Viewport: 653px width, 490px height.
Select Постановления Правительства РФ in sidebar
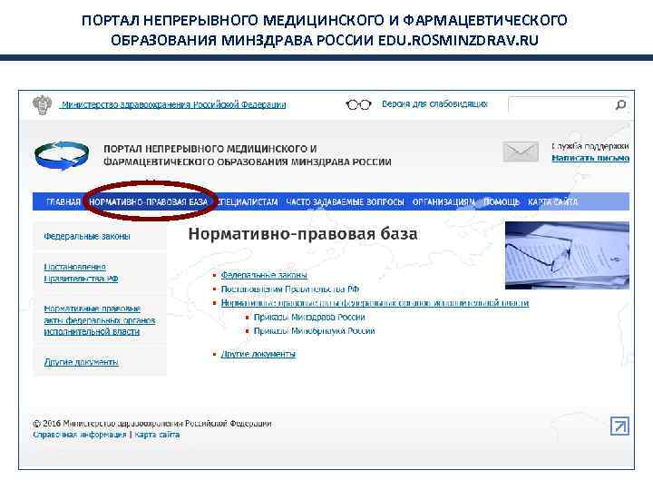82,272
